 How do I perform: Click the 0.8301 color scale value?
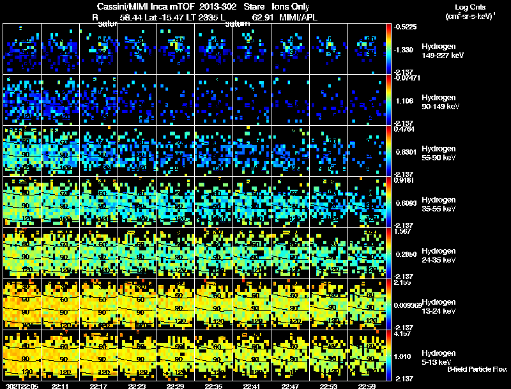[x=406, y=152]
